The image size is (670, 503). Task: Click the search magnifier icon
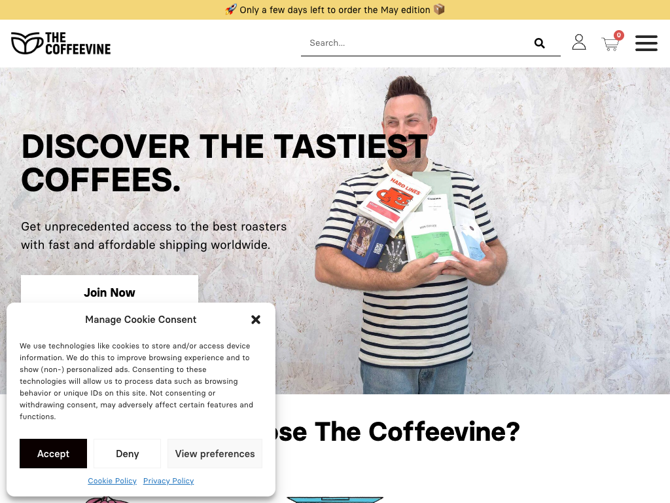[539, 43]
